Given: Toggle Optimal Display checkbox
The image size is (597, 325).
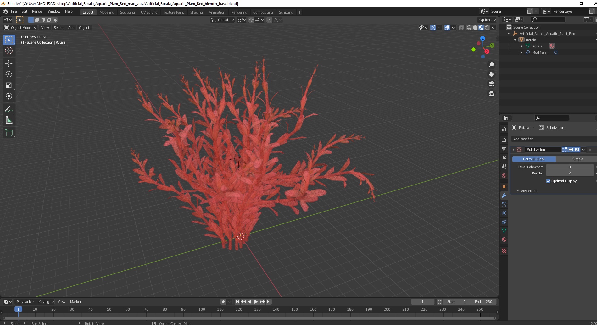Looking at the screenshot, I should [548, 181].
